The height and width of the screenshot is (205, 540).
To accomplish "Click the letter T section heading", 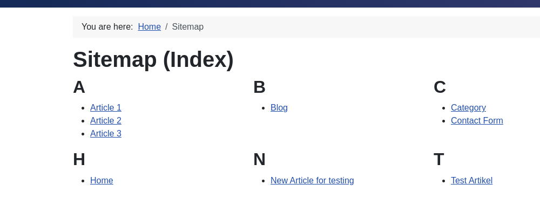I will click(x=438, y=160).
